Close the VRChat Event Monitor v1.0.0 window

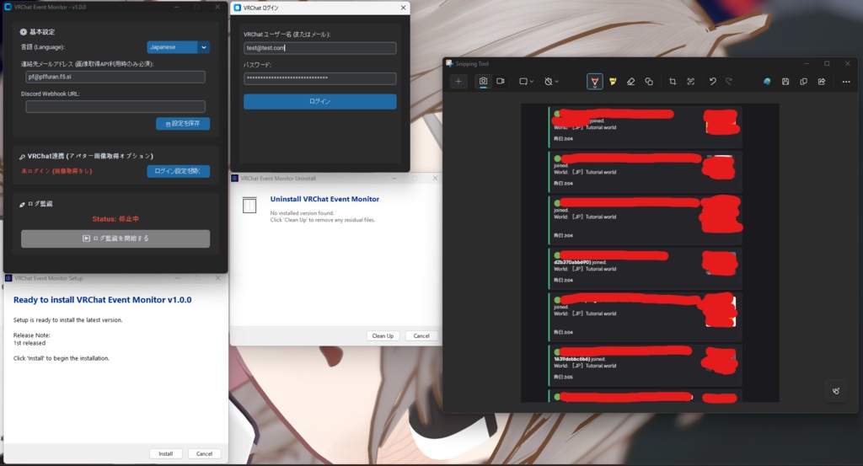(x=217, y=7)
